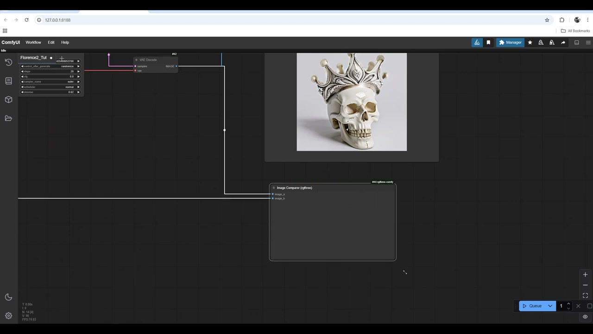
Task: Collapse the VAE Decode node dot
Action: pos(136,60)
